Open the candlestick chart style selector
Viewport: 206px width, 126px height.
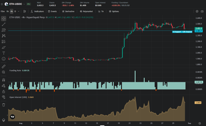25,12
